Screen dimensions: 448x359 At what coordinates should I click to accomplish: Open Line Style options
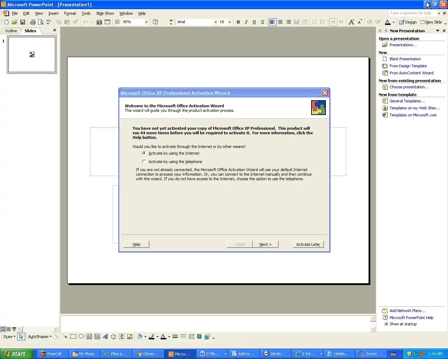(175, 337)
